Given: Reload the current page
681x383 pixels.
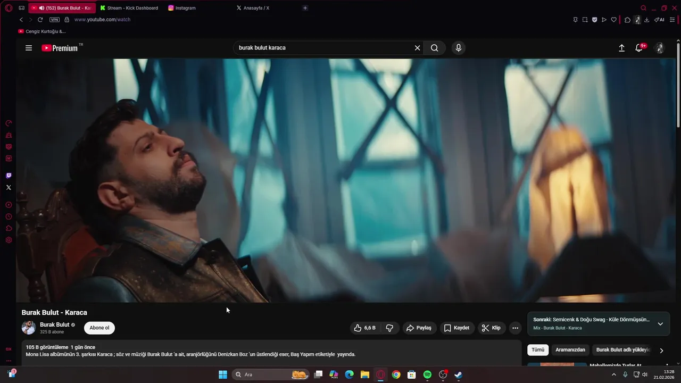Looking at the screenshot, I should 40,20.
